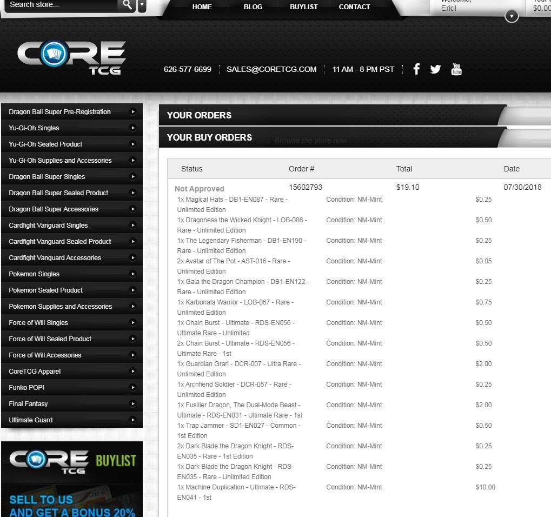
Task: Click the order total $19.10
Action: tap(408, 187)
